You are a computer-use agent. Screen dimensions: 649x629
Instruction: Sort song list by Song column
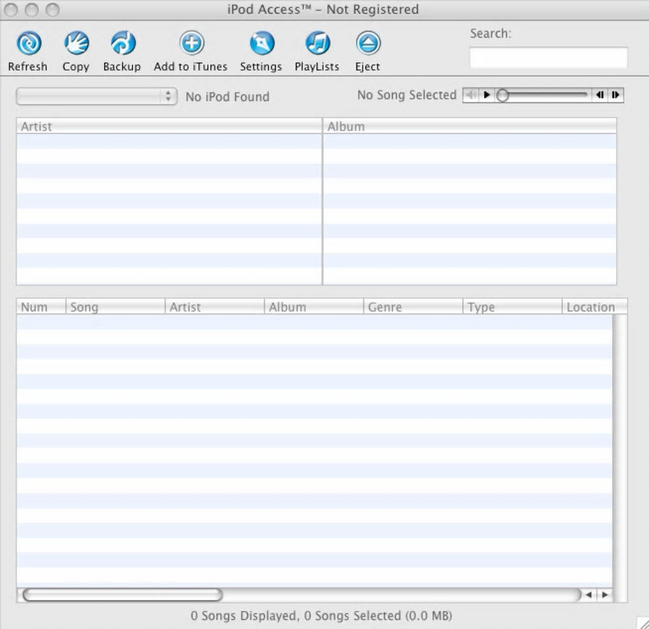click(x=115, y=307)
